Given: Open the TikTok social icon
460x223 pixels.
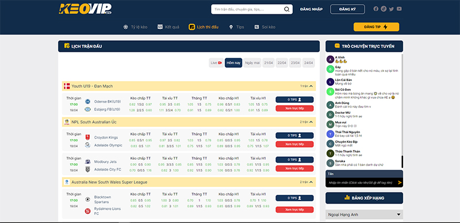Looking at the screenshot, I should 384,9.
